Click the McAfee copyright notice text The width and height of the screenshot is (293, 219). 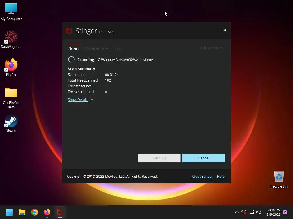[x=112, y=176]
